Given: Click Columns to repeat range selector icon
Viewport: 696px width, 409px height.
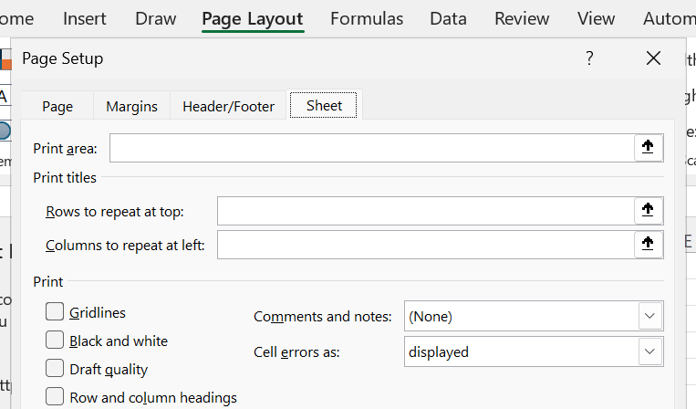Looking at the screenshot, I should click(x=648, y=245).
